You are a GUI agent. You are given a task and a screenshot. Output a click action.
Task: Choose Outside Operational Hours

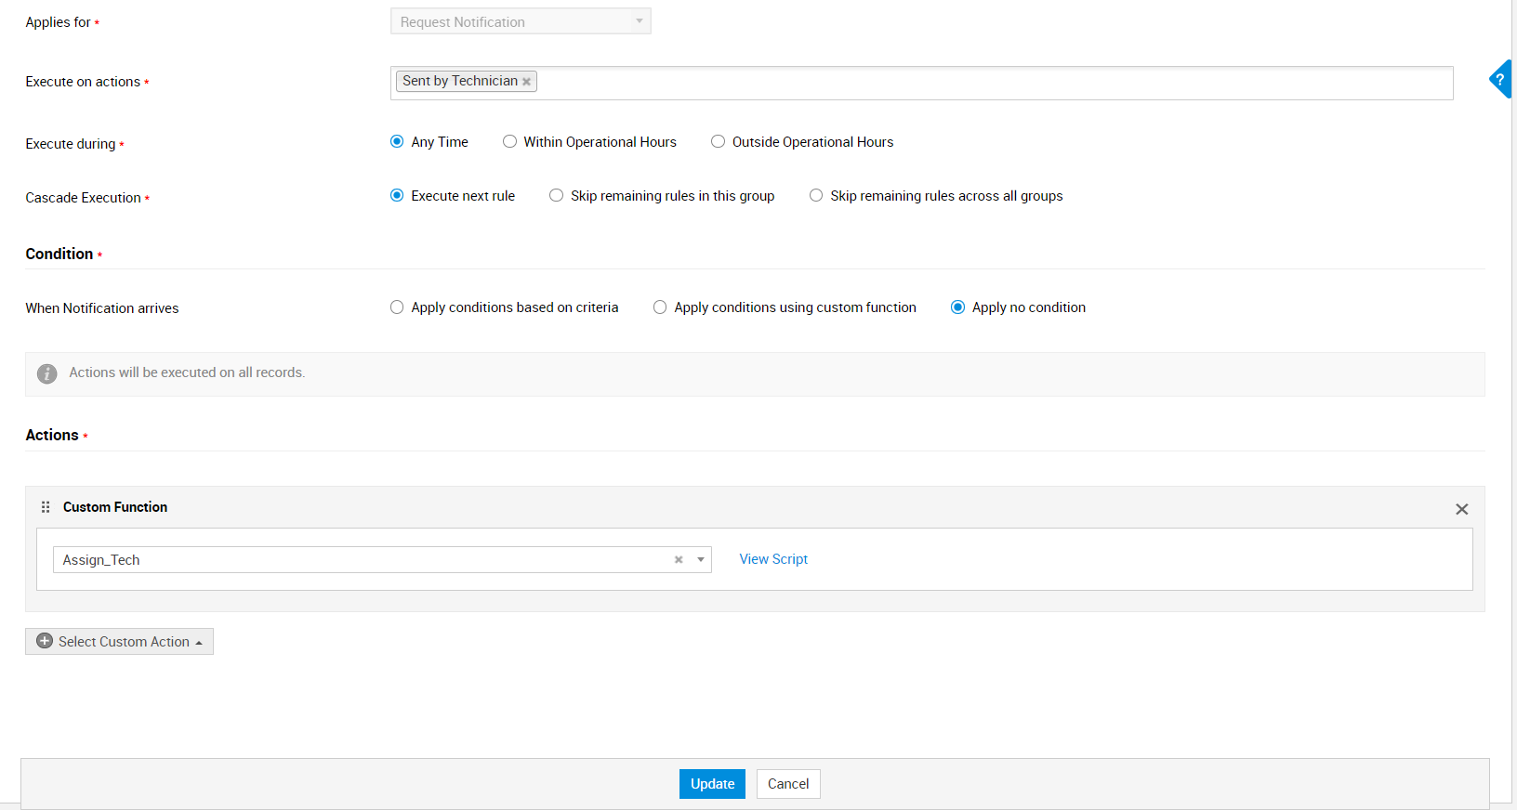(x=718, y=142)
